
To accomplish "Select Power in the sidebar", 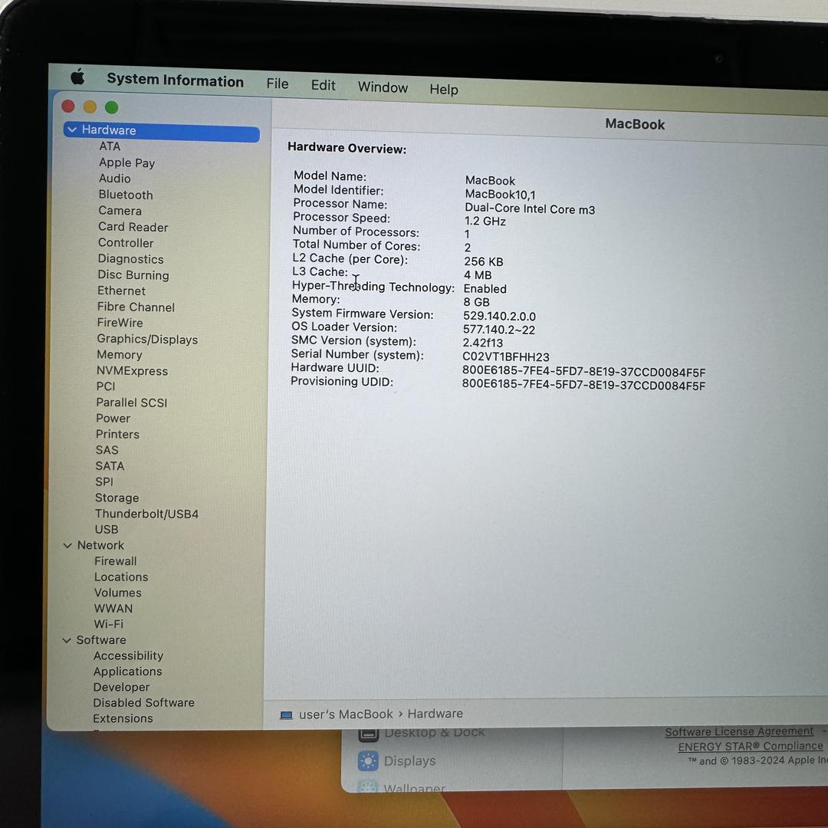I will tap(113, 419).
